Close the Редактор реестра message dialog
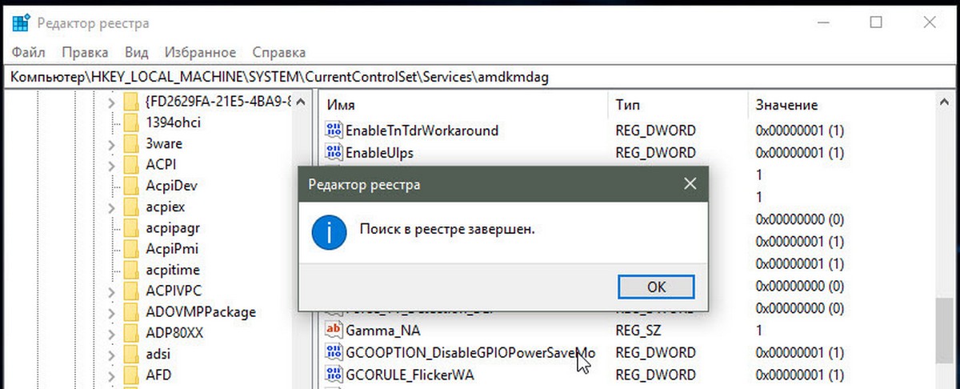The width and height of the screenshot is (960, 389). pyautogui.click(x=690, y=185)
